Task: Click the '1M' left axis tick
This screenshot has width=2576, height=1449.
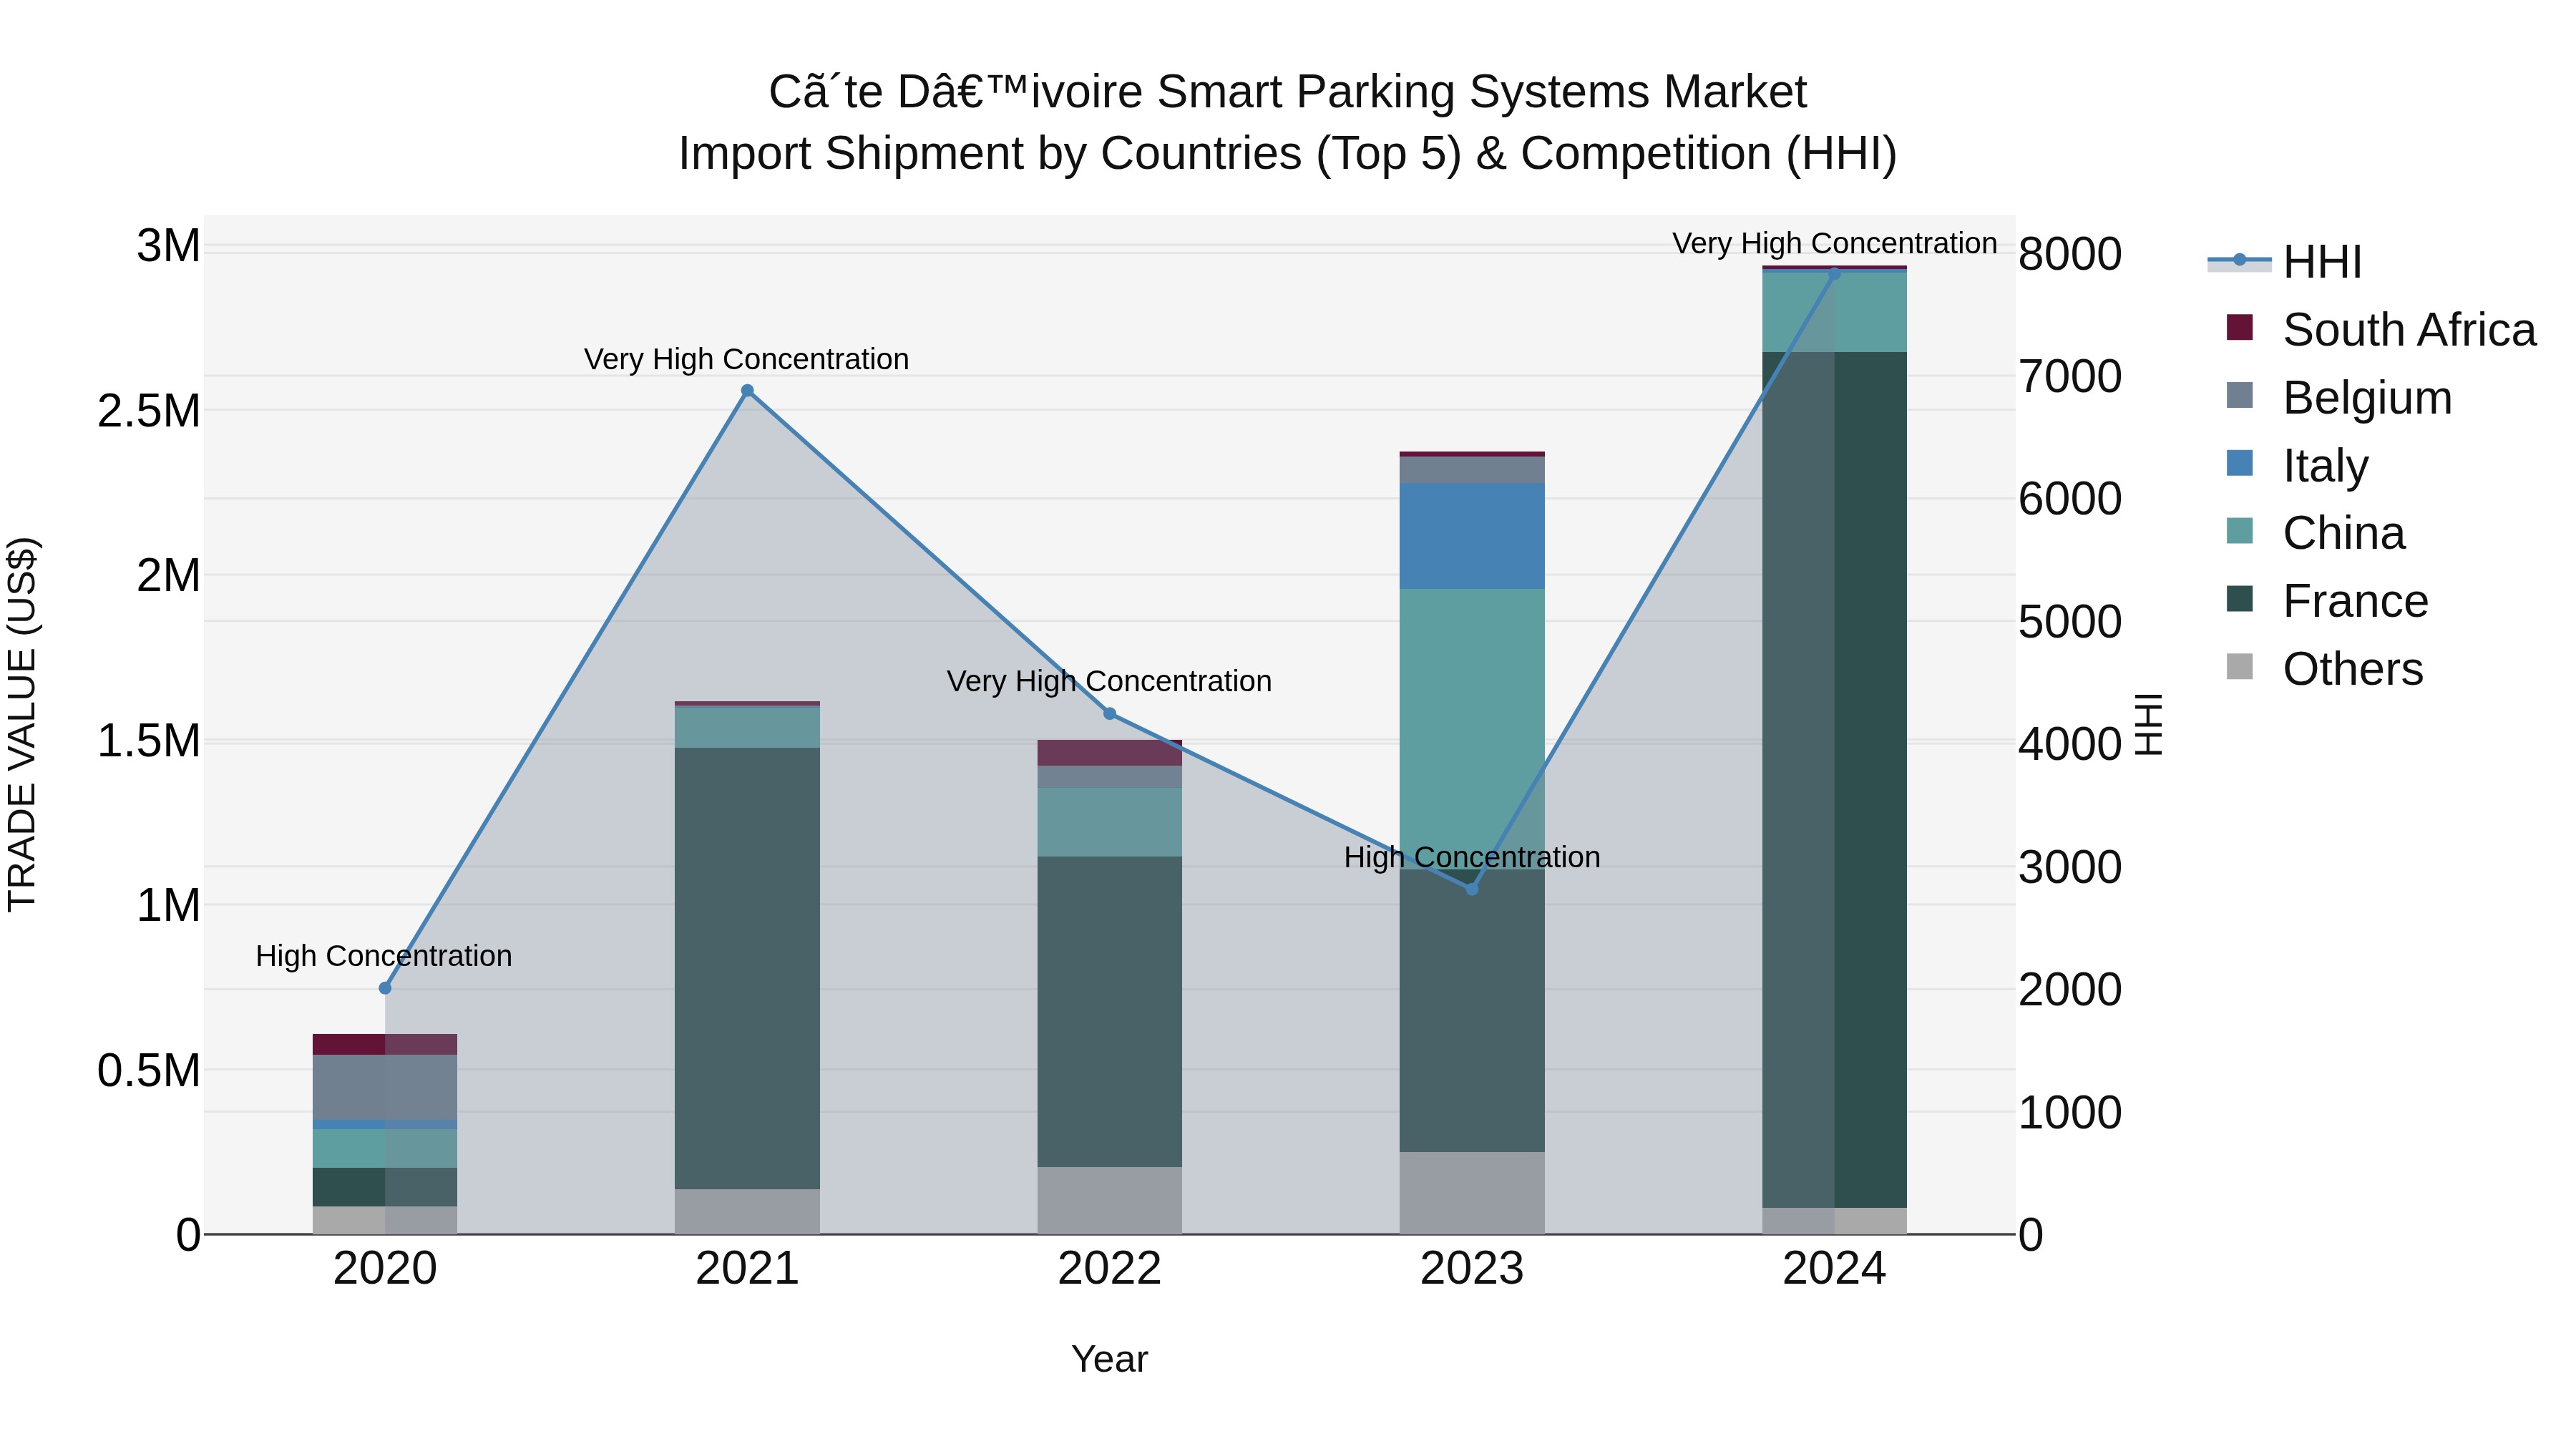Action: point(169,906)
